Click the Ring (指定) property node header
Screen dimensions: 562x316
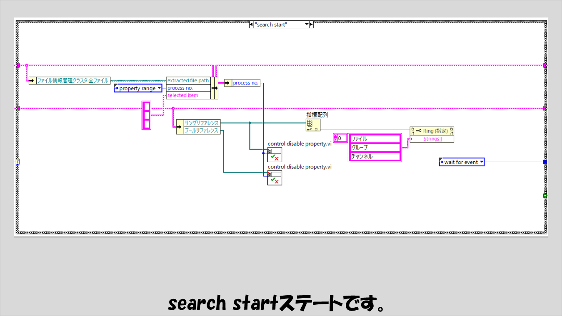pos(432,131)
